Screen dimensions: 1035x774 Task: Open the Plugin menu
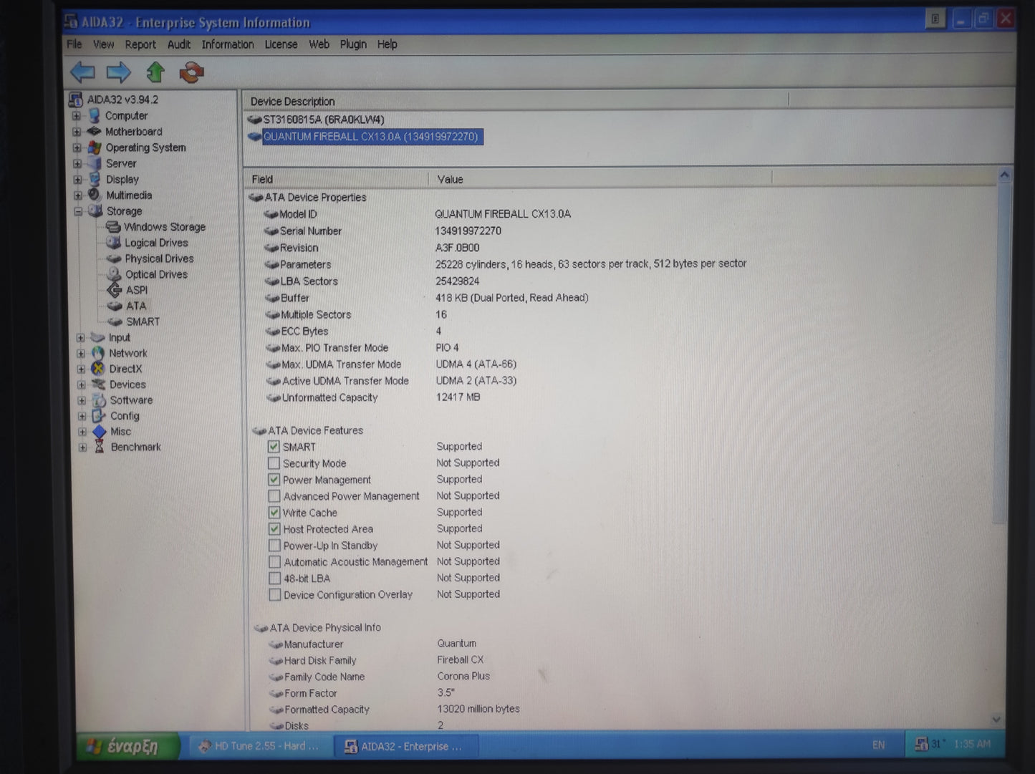click(352, 44)
